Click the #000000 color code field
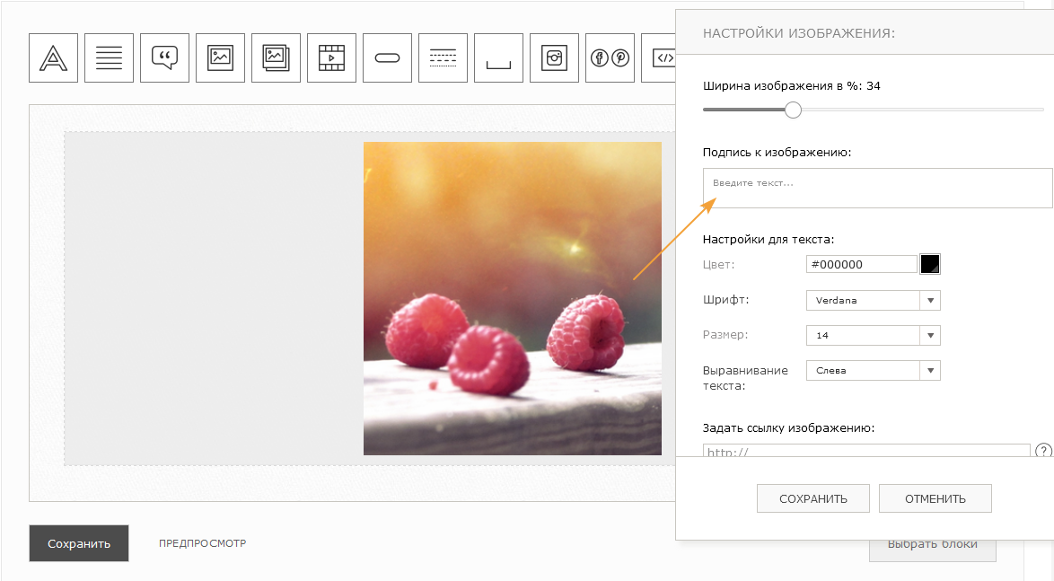Screen dimensions: 1054x581 pos(861,264)
